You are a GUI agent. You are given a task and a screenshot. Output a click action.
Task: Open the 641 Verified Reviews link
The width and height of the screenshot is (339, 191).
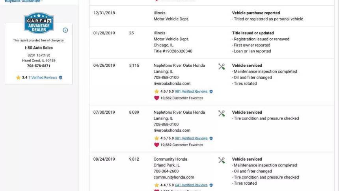tap(191, 185)
